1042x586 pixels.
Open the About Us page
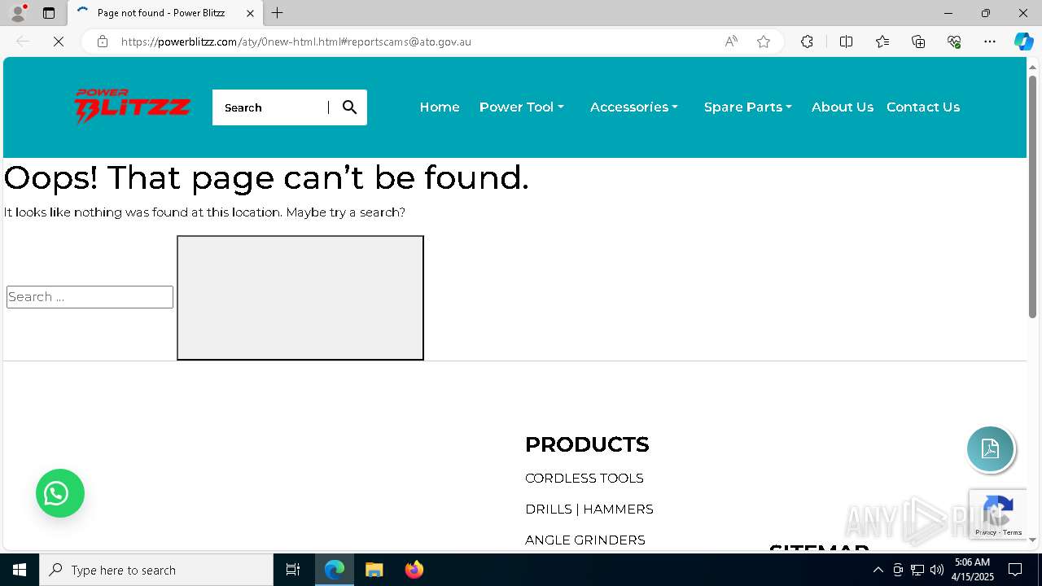click(843, 107)
